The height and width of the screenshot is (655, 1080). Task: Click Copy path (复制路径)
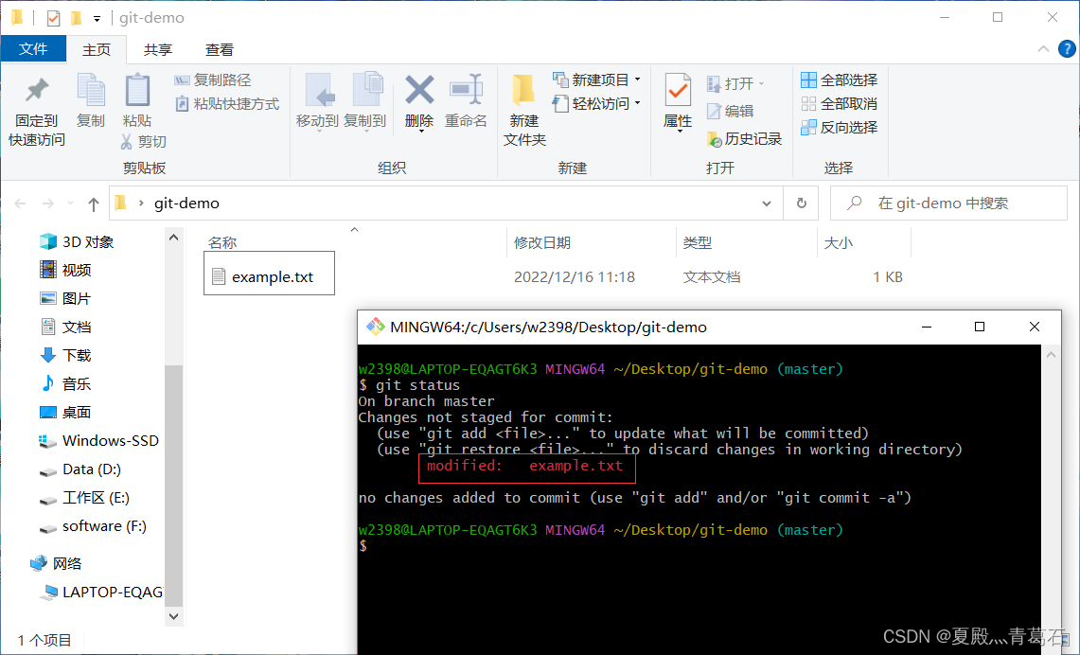click(x=213, y=80)
